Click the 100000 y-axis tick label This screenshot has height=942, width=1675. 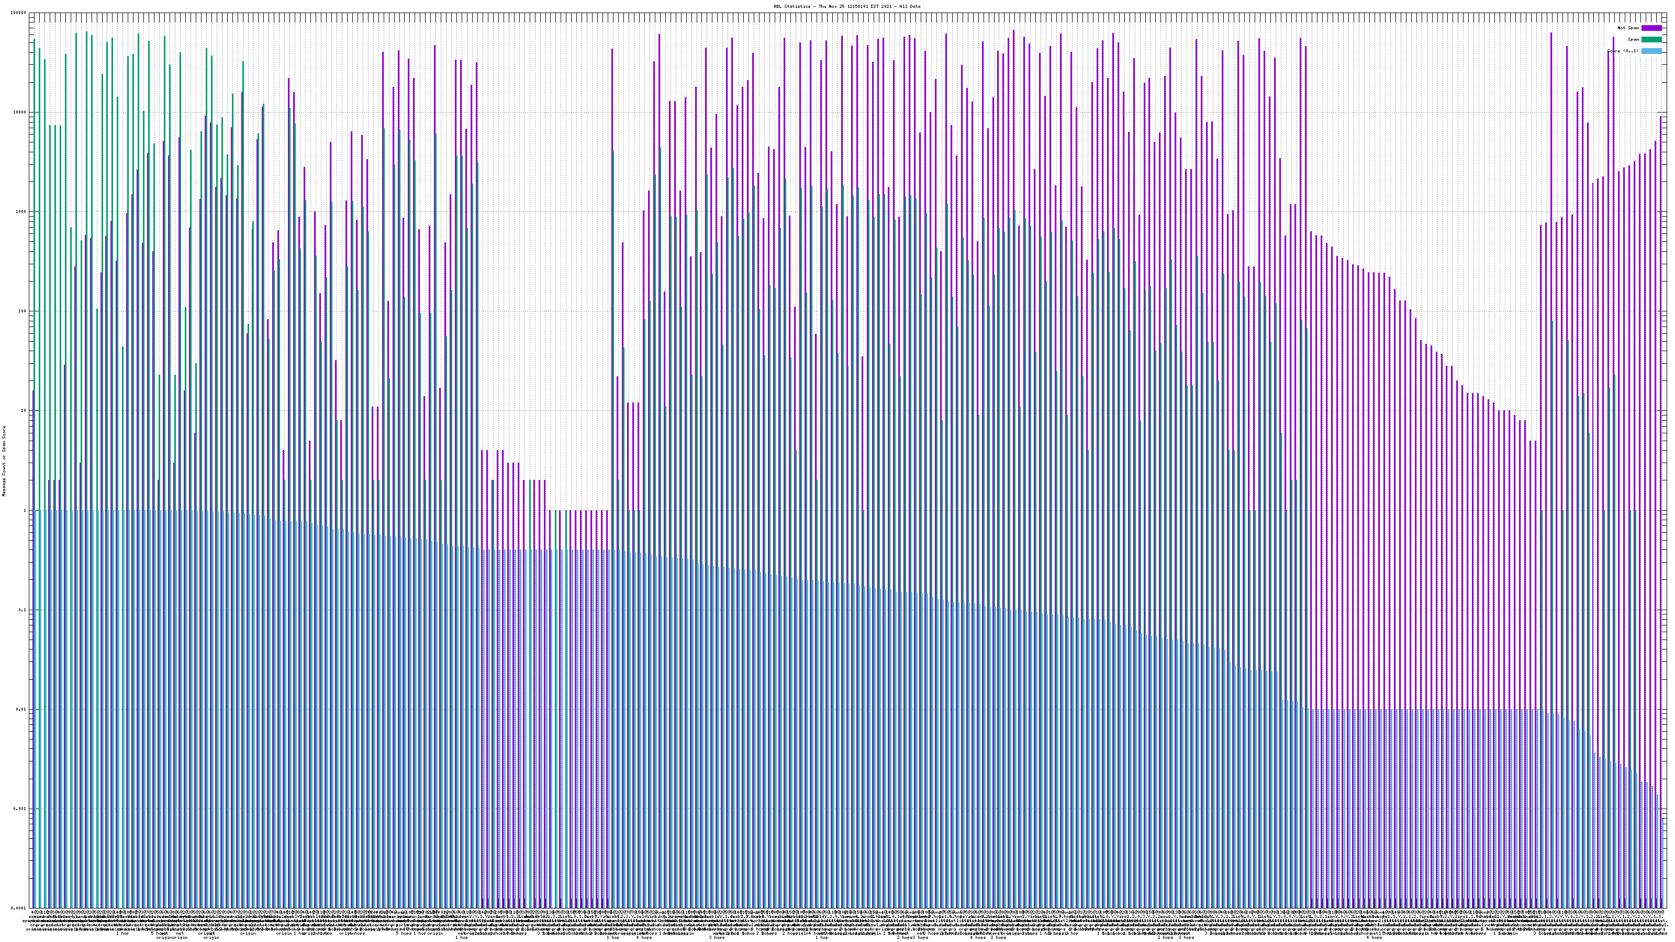[x=19, y=13]
